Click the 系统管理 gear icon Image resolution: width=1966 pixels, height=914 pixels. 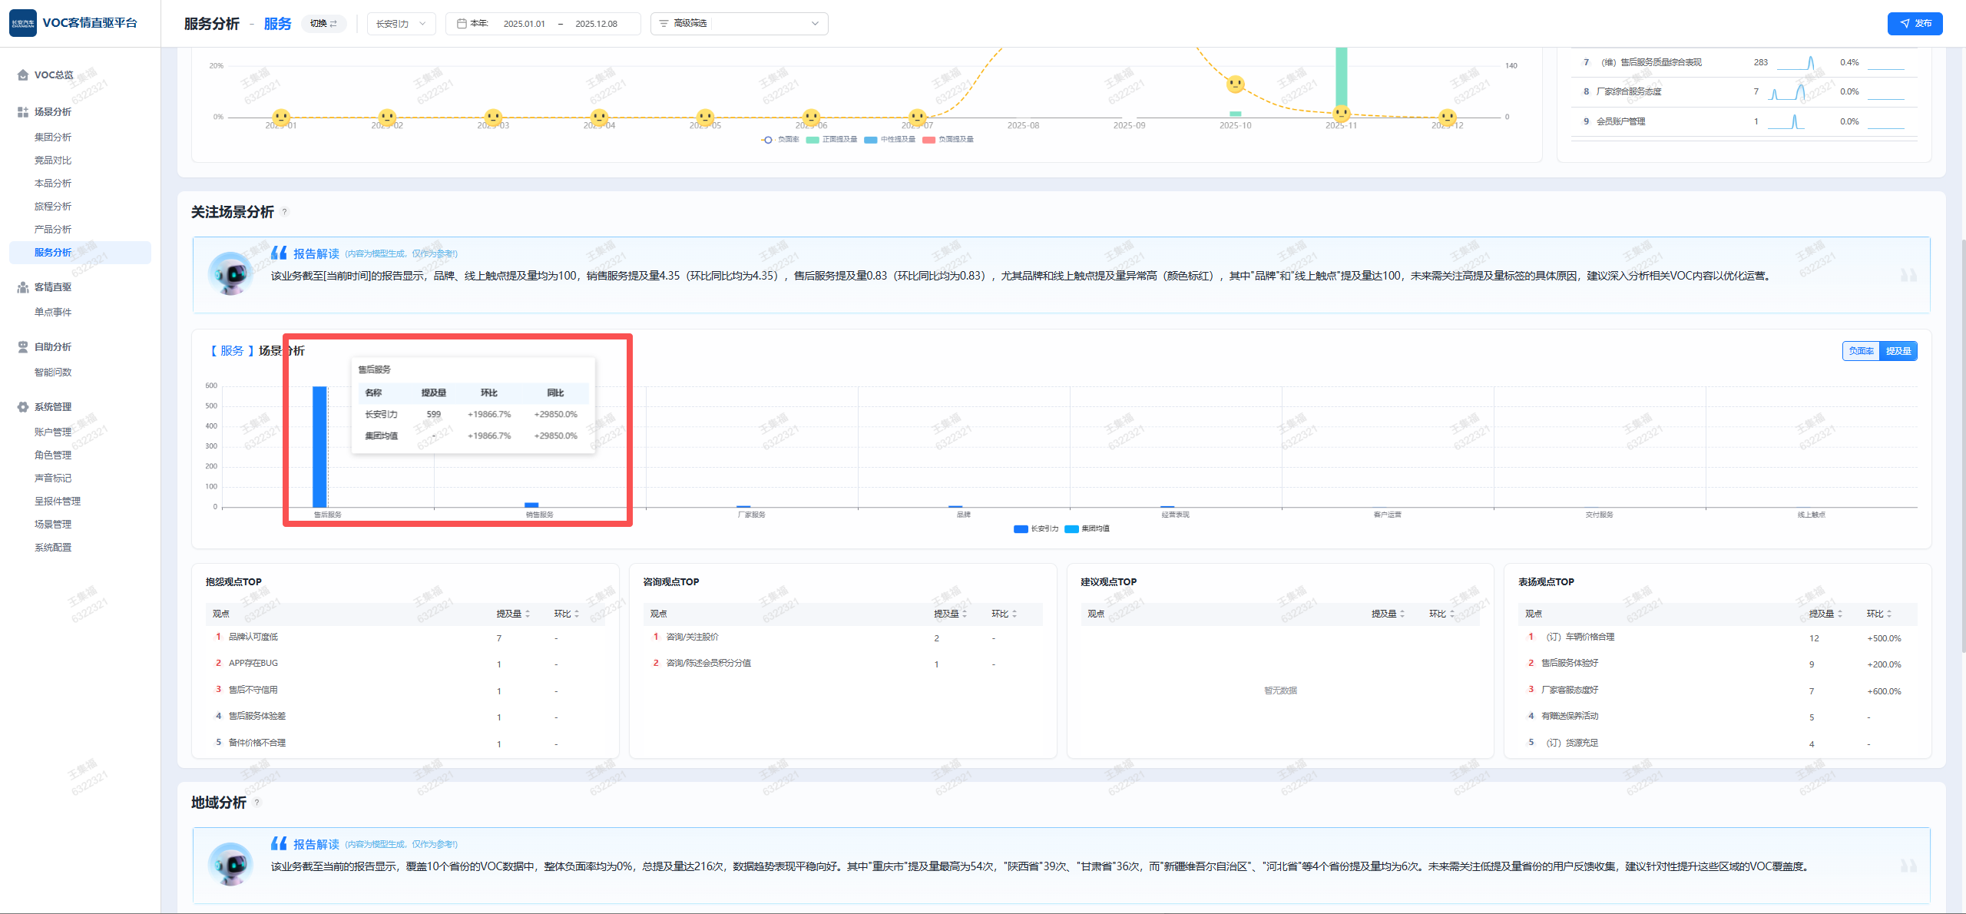[23, 407]
